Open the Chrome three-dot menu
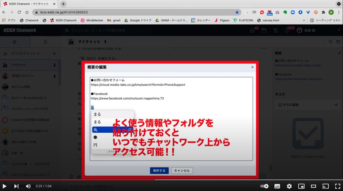Image resolution: width=343 pixels, height=191 pixels. [339, 12]
